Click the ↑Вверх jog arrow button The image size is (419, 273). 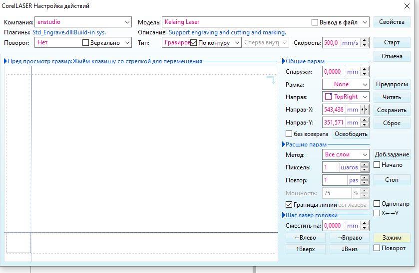305,249
